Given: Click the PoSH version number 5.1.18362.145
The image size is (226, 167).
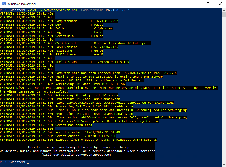Looking at the screenshot, I should pos(106,47).
